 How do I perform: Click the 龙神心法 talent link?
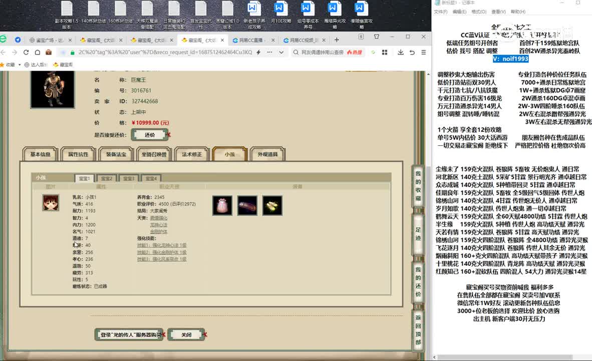(x=159, y=225)
